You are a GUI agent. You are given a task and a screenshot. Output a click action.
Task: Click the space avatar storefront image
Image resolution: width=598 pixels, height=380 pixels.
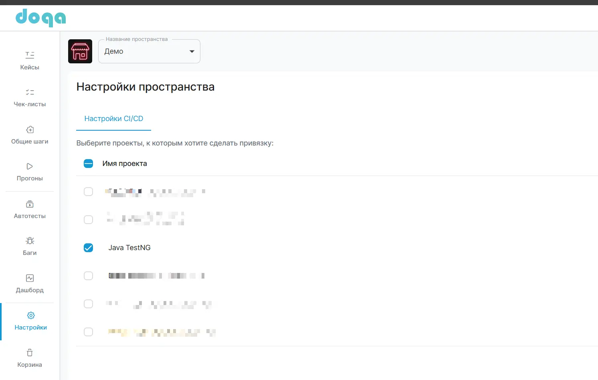click(80, 51)
